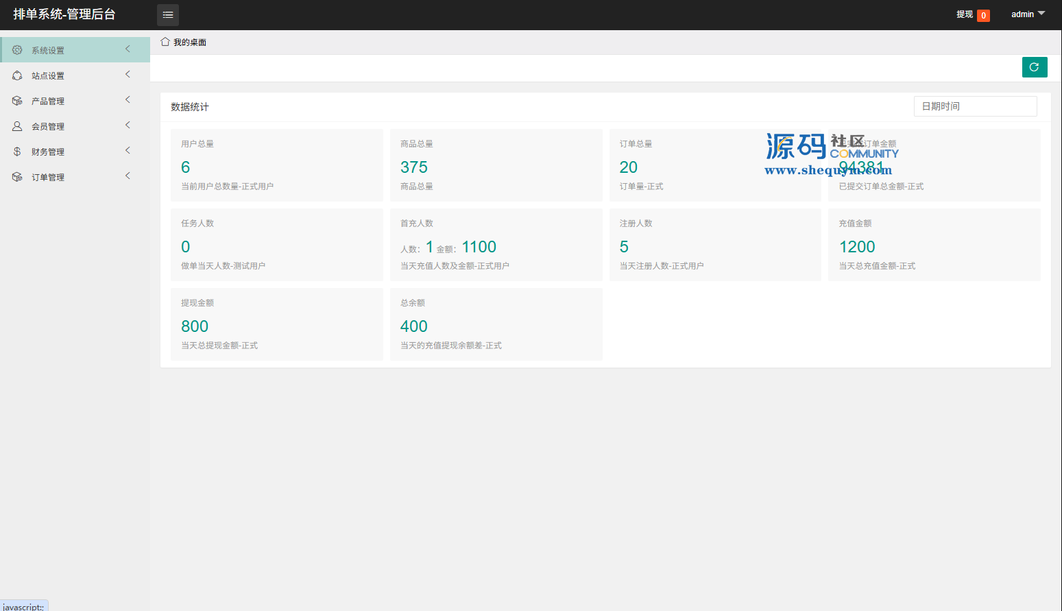Click the 订单管理 box icon
The width and height of the screenshot is (1062, 611).
(17, 177)
